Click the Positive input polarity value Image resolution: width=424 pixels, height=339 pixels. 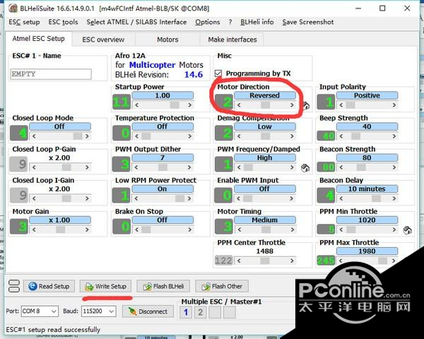coord(367,95)
